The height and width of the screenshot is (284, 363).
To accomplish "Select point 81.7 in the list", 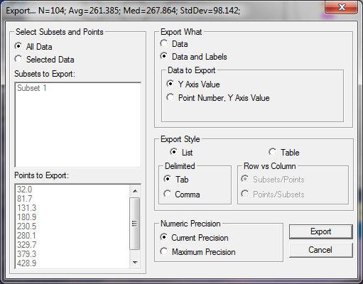I will pos(73,199).
